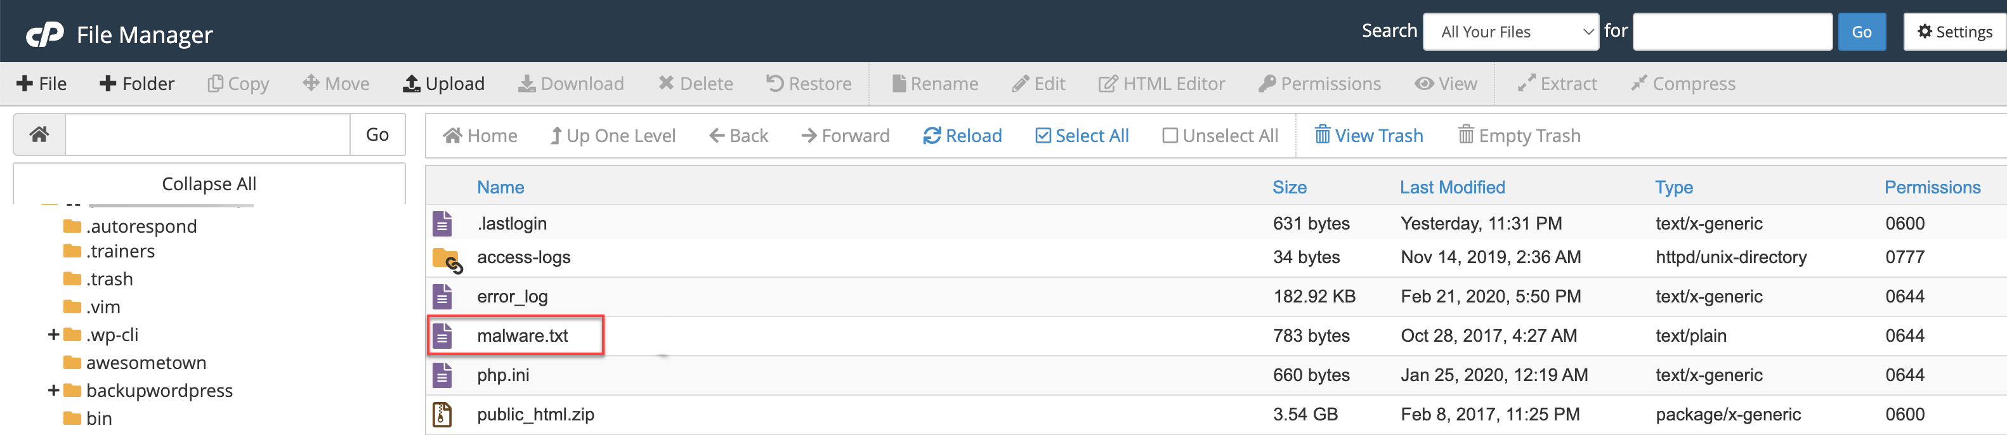Image resolution: width=2007 pixels, height=435 pixels.
Task: Sort files by Last Modified column
Action: (1452, 187)
